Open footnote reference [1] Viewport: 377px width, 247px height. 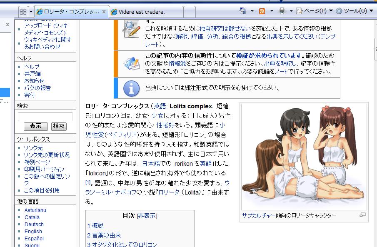88,182
